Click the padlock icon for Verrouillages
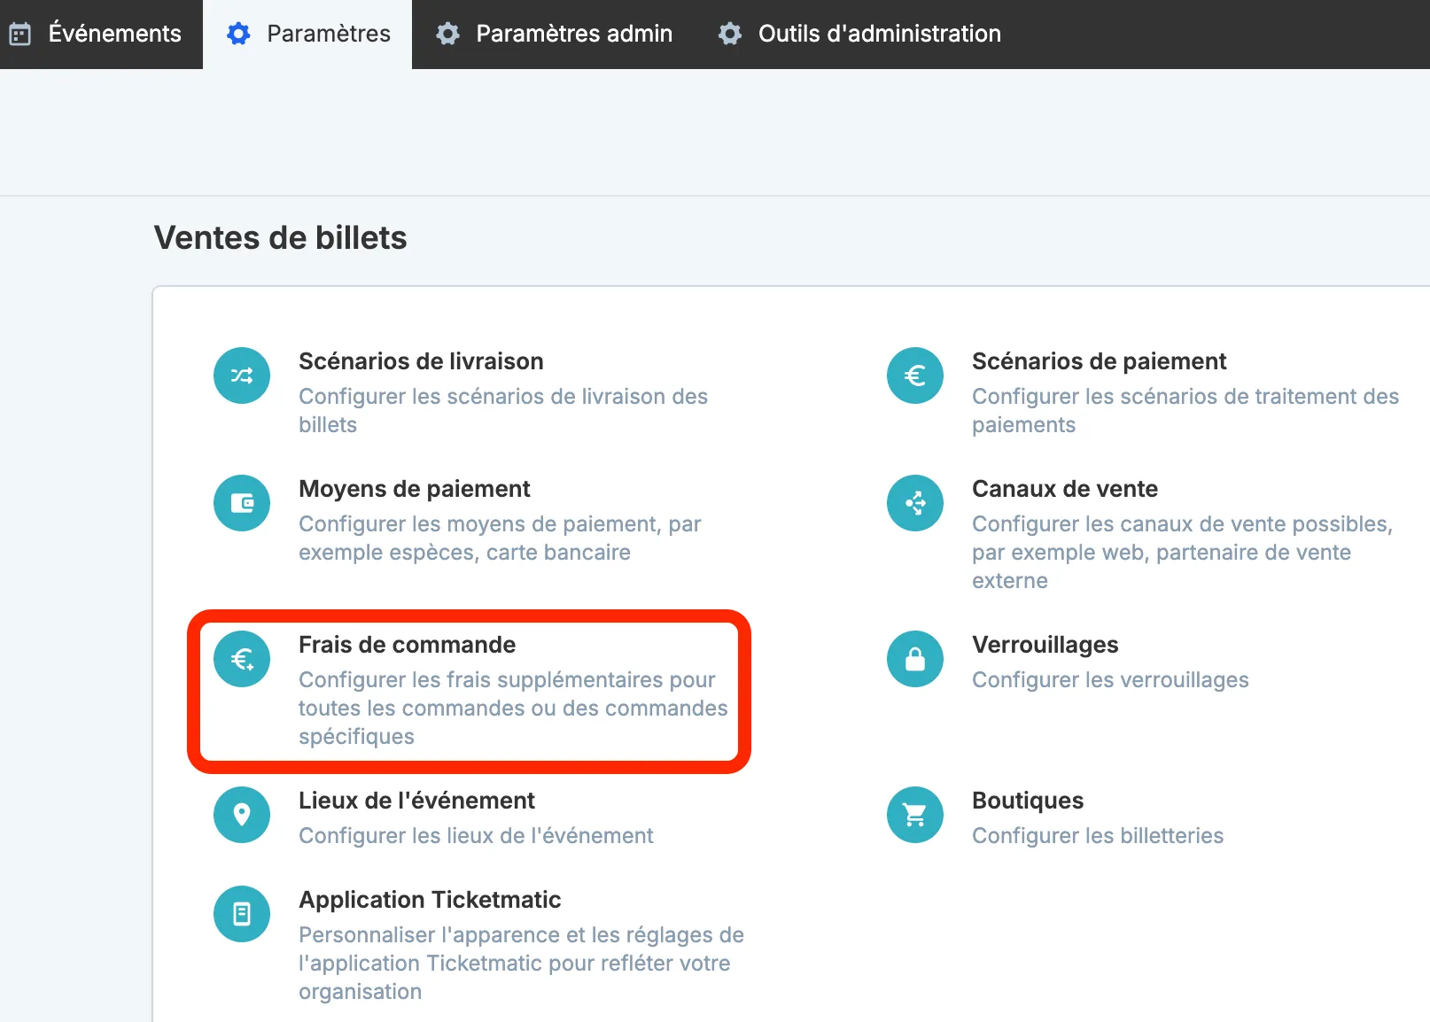This screenshot has height=1022, width=1430. [x=915, y=659]
